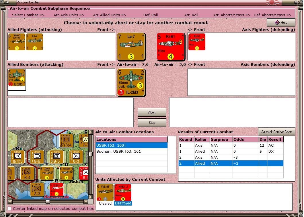Click the 7(3)4 unit on map
Viewport: 304px width, 217px height.
[66, 141]
